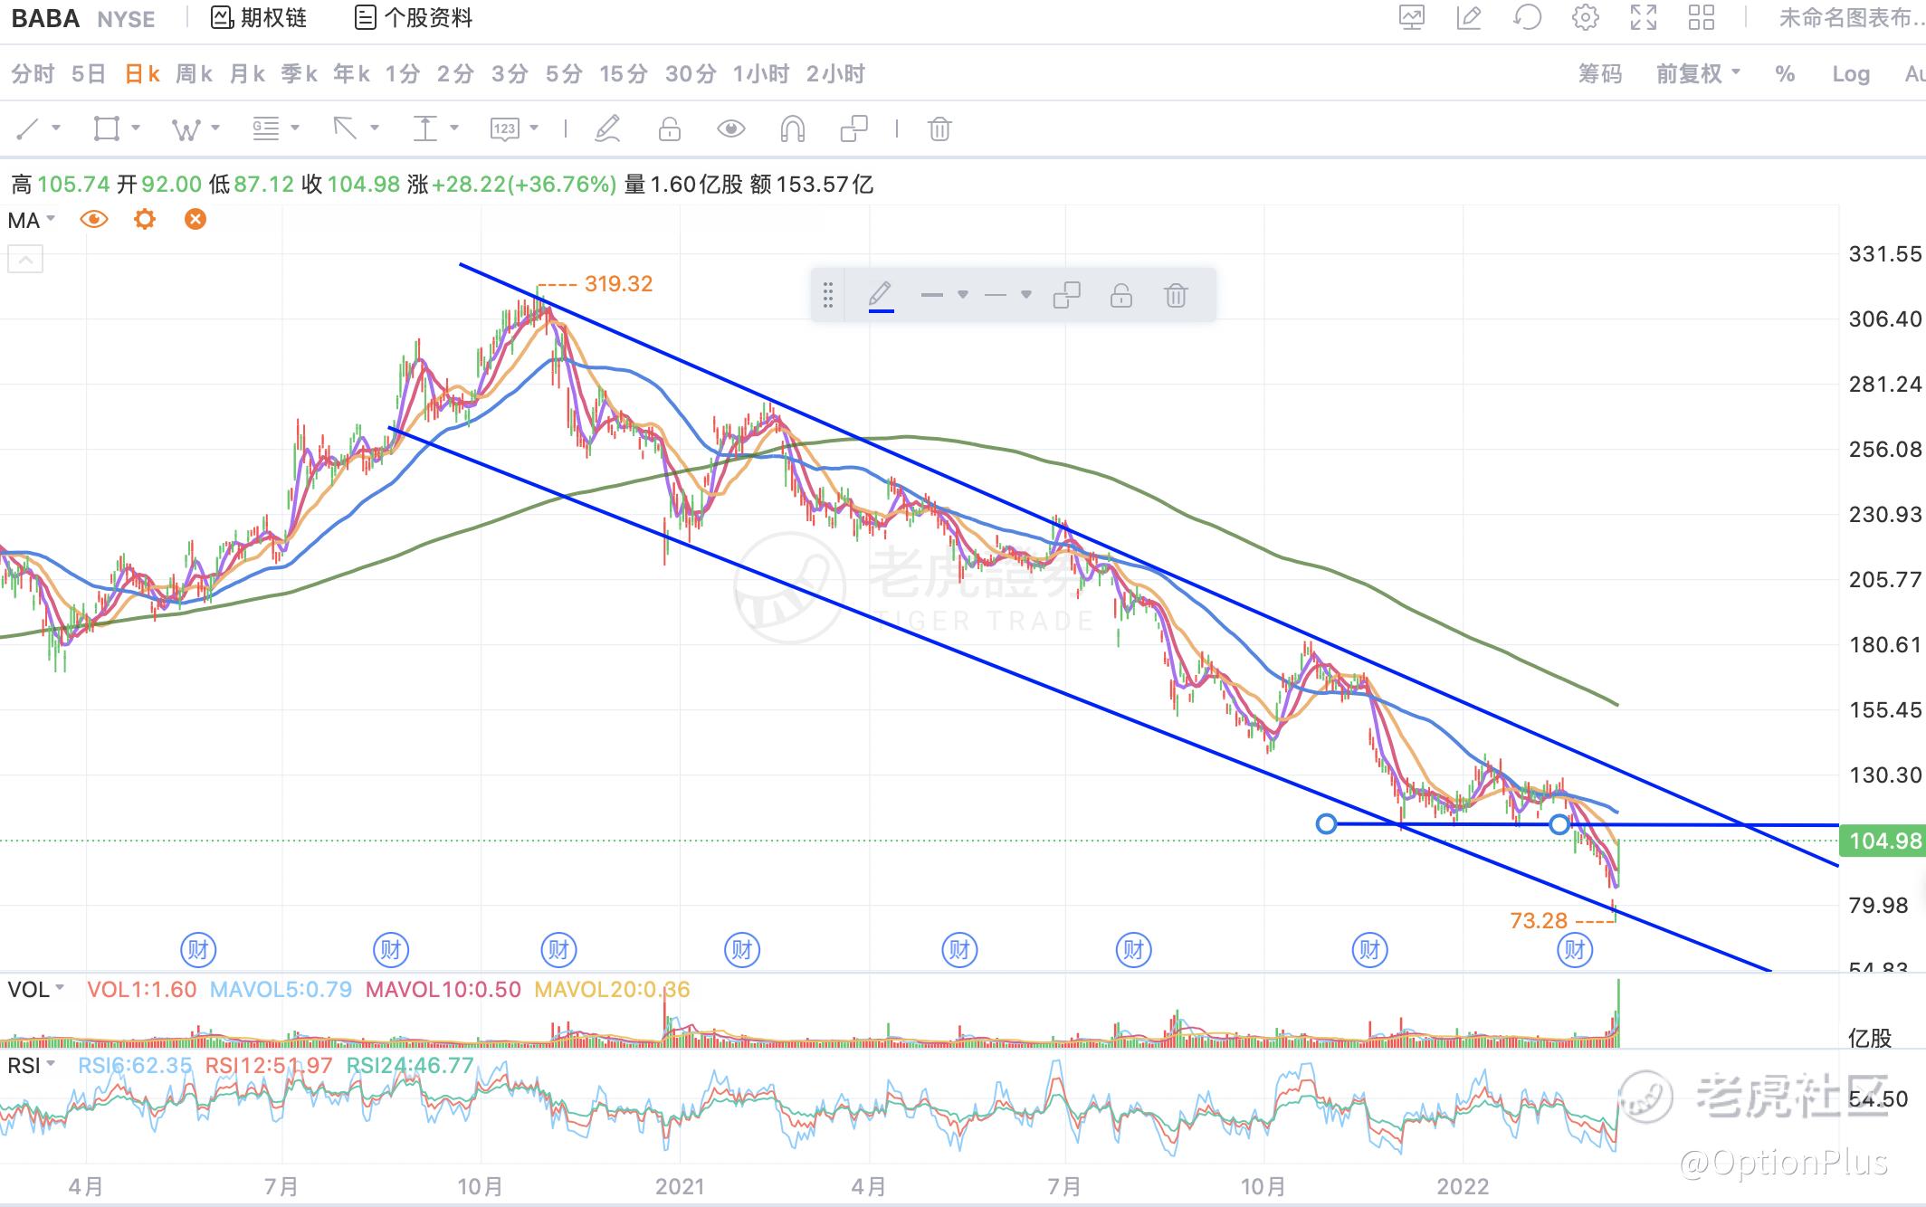This screenshot has width=1926, height=1207.
Task: Click the current price label 104.98
Action: (1884, 841)
